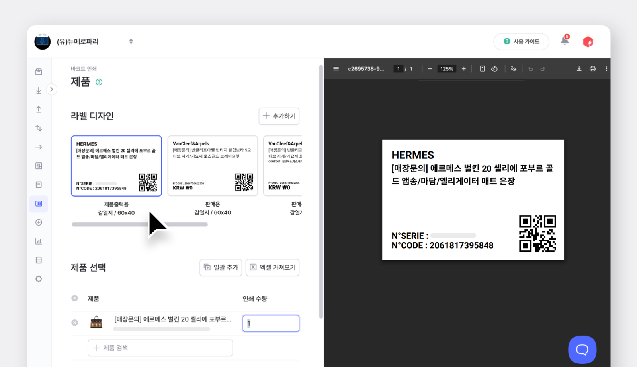Open statistics via the bar chart sidebar icon
Screen dimensions: 637x367
[38, 241]
